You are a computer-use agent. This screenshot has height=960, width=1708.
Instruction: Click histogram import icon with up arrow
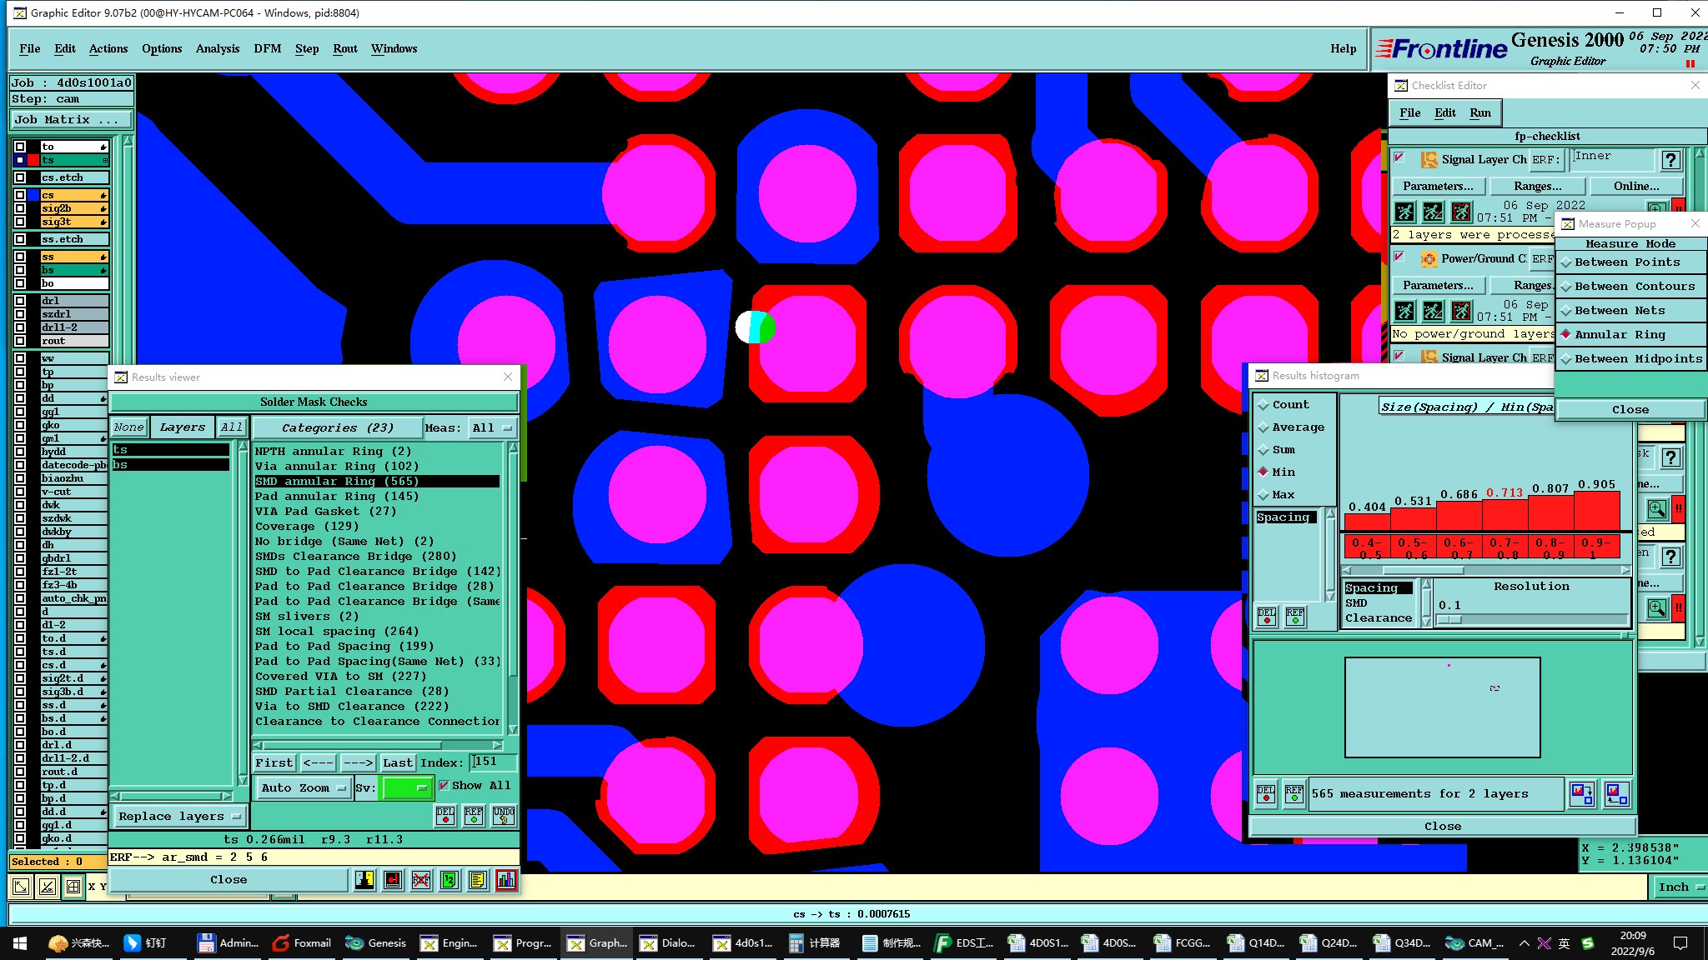click(1616, 793)
